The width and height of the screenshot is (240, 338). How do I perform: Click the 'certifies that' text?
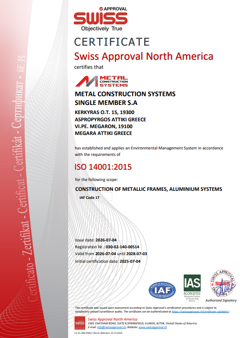89,67
